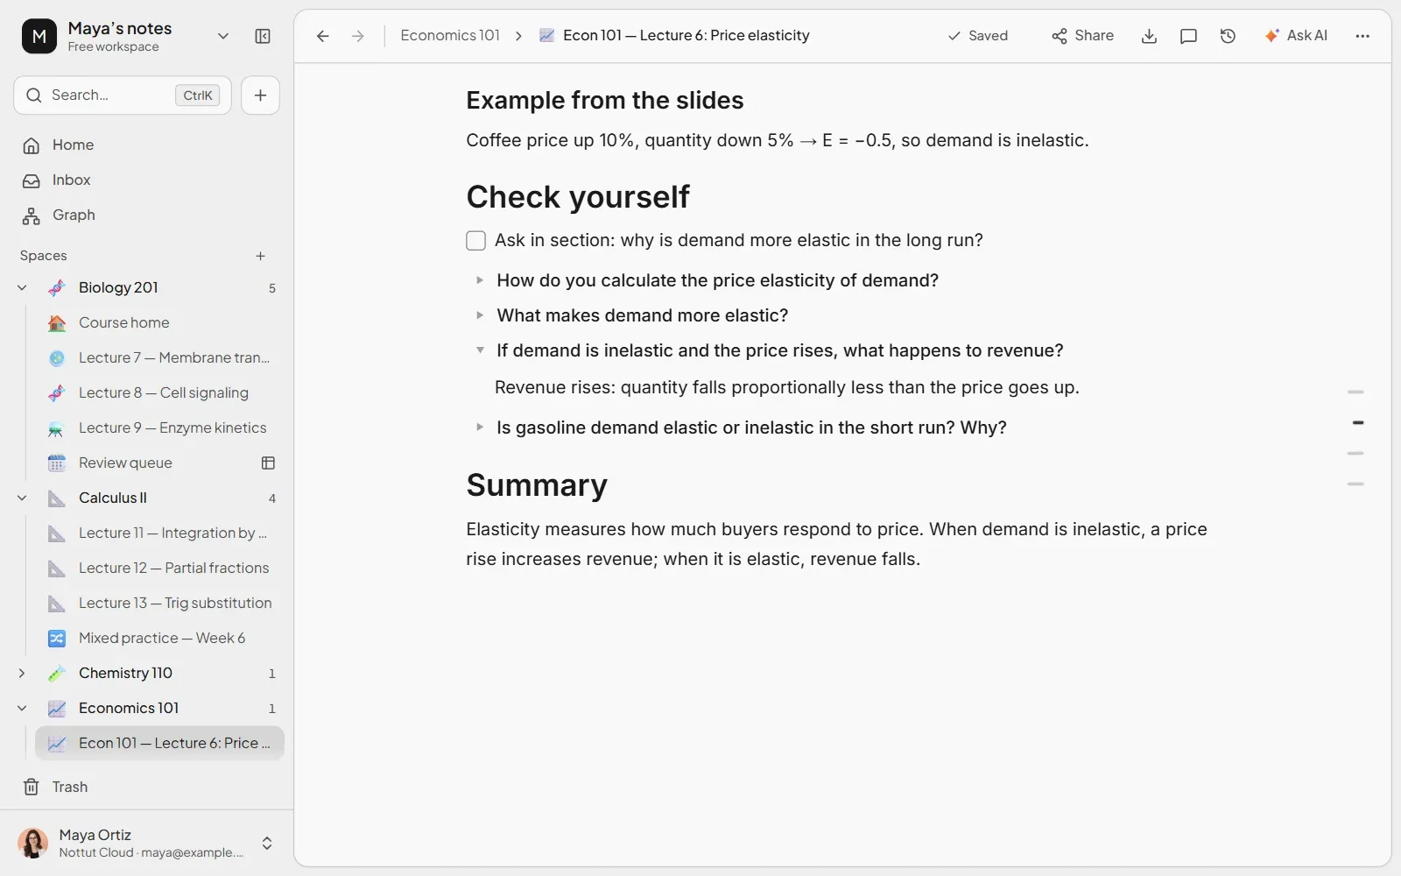Go forward with the right arrow
Screen dimensions: 1401x876
pyautogui.click(x=357, y=36)
